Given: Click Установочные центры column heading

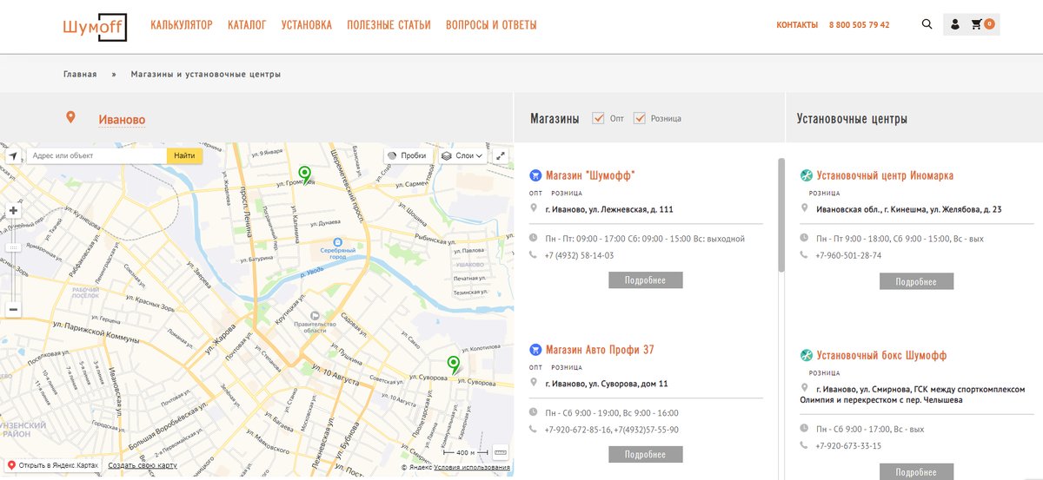Looking at the screenshot, I should point(852,119).
